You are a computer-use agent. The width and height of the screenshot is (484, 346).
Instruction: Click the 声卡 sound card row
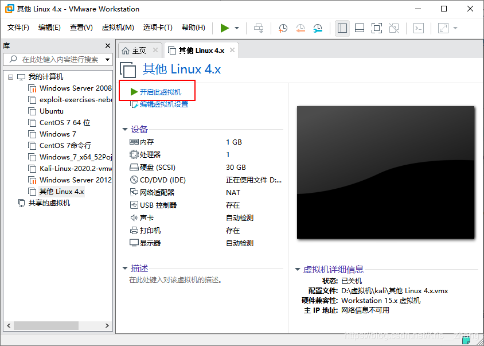(205, 218)
